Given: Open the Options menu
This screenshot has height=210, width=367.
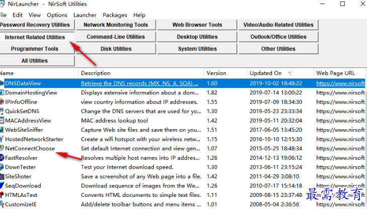Looking at the screenshot, I should [x=57, y=15].
